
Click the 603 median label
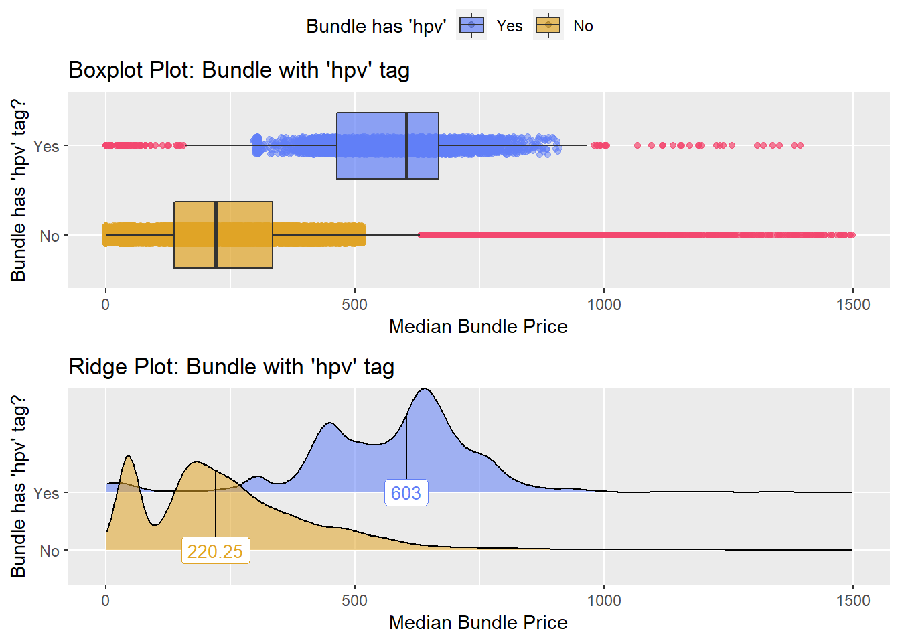click(x=406, y=493)
